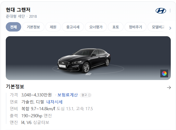
Task: Click the 보험료계산 link
Action: [68, 95]
